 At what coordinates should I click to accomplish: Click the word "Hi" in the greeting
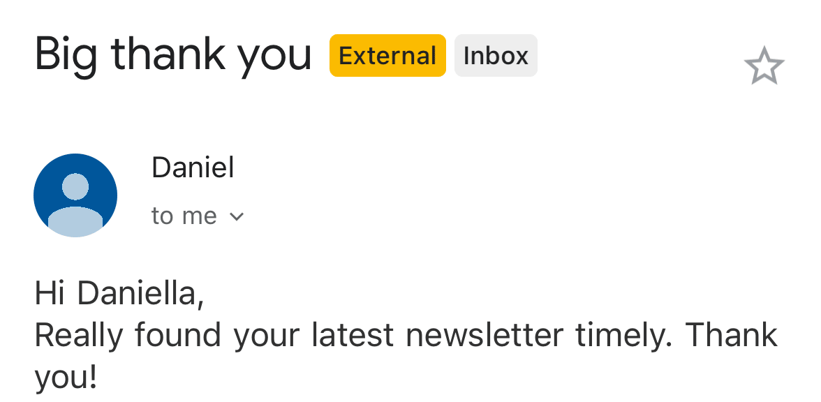click(50, 293)
